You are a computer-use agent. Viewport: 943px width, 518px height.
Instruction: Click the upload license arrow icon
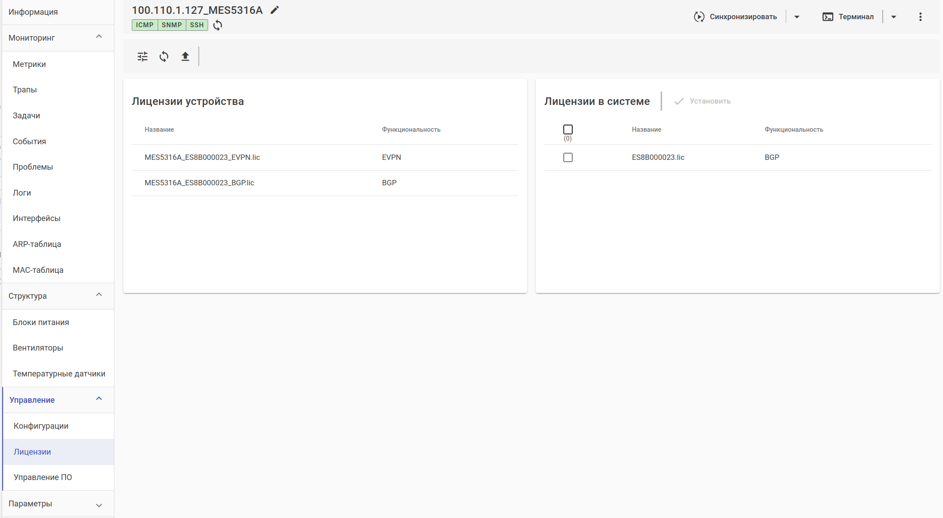(x=185, y=57)
